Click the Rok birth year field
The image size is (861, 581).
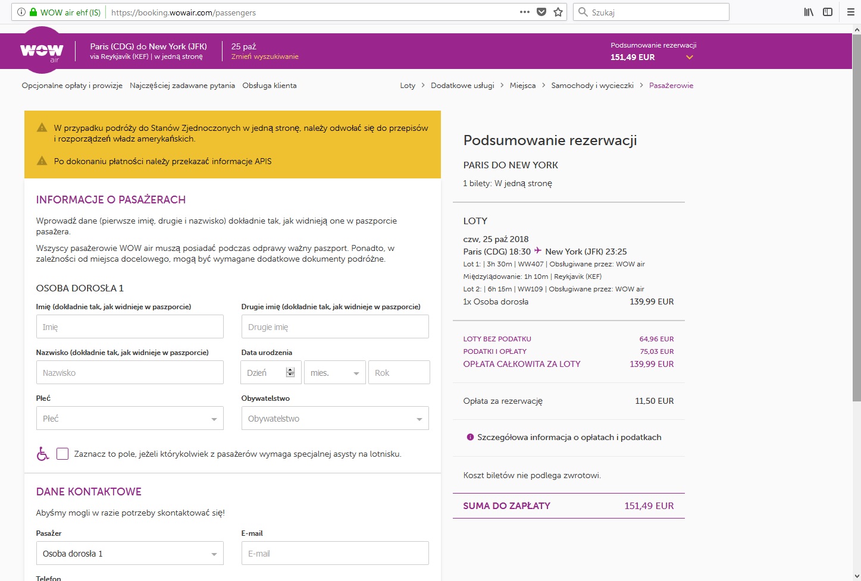coord(399,372)
